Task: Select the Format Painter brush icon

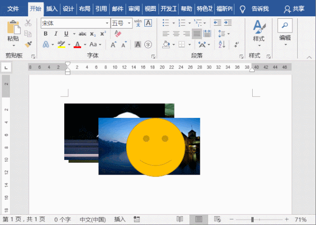Action: click(28, 44)
